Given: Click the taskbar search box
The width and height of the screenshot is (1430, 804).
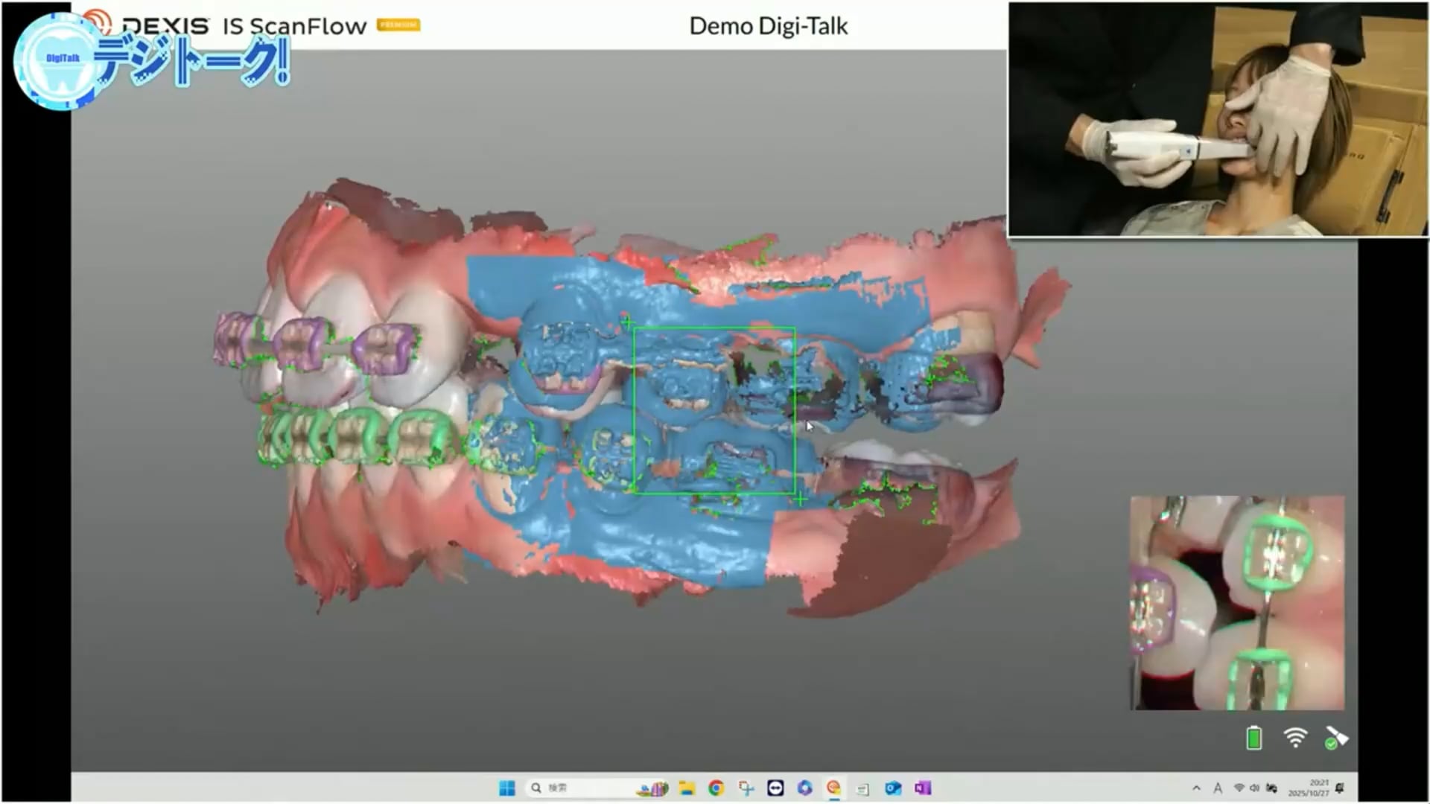Looking at the screenshot, I should [x=573, y=788].
